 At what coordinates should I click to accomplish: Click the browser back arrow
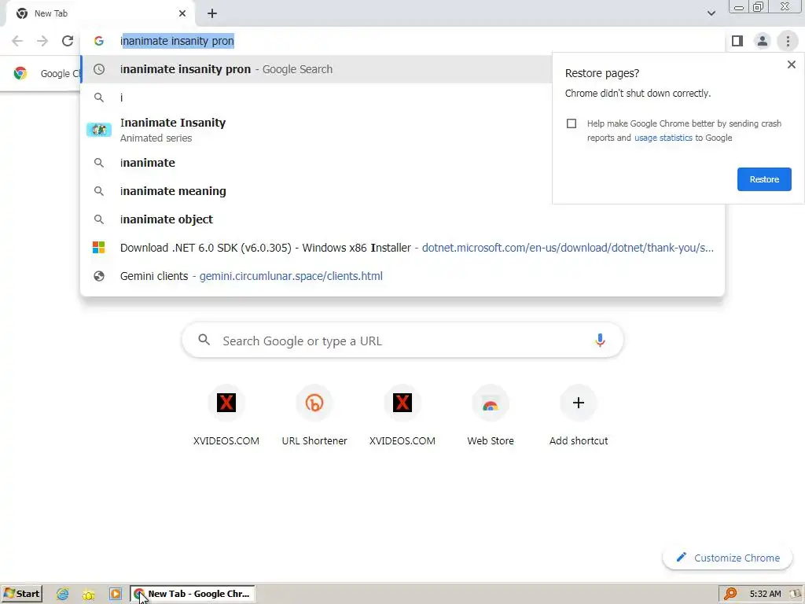(17, 41)
